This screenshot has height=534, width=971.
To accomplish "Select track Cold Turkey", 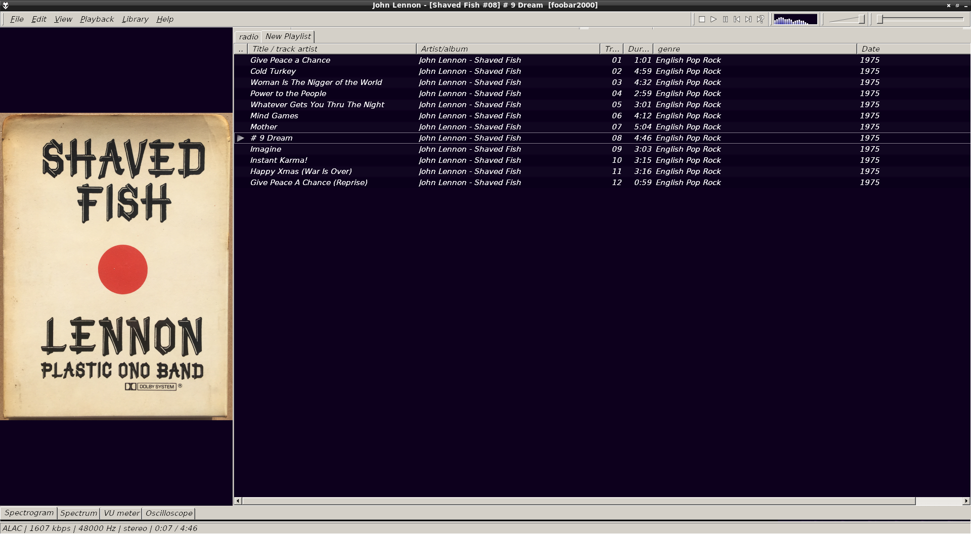I will point(602,71).
